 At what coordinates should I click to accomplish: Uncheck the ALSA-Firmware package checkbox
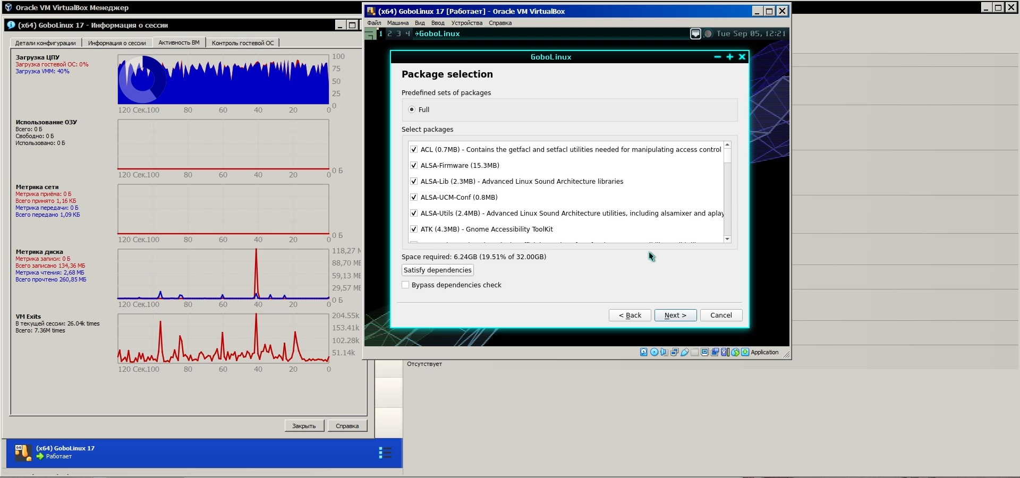pos(414,166)
